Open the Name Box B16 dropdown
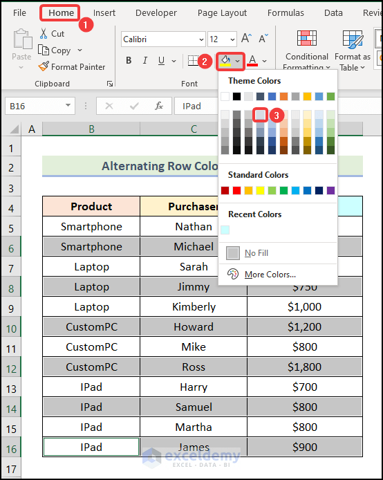383x480 pixels. click(x=68, y=106)
